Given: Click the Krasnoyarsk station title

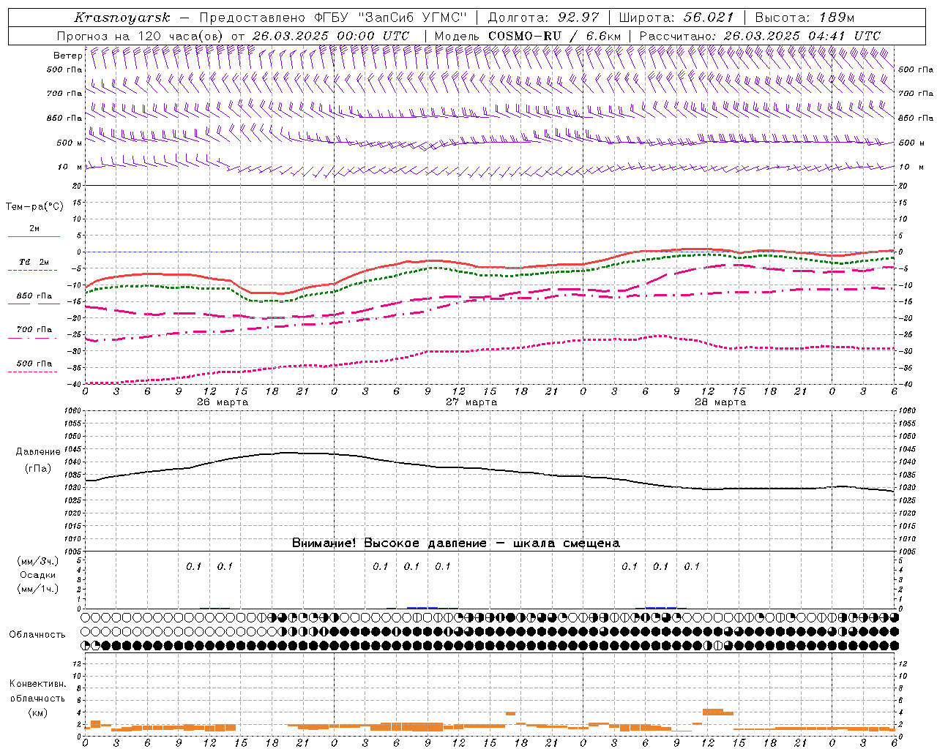Looking at the screenshot, I should click(x=122, y=18).
